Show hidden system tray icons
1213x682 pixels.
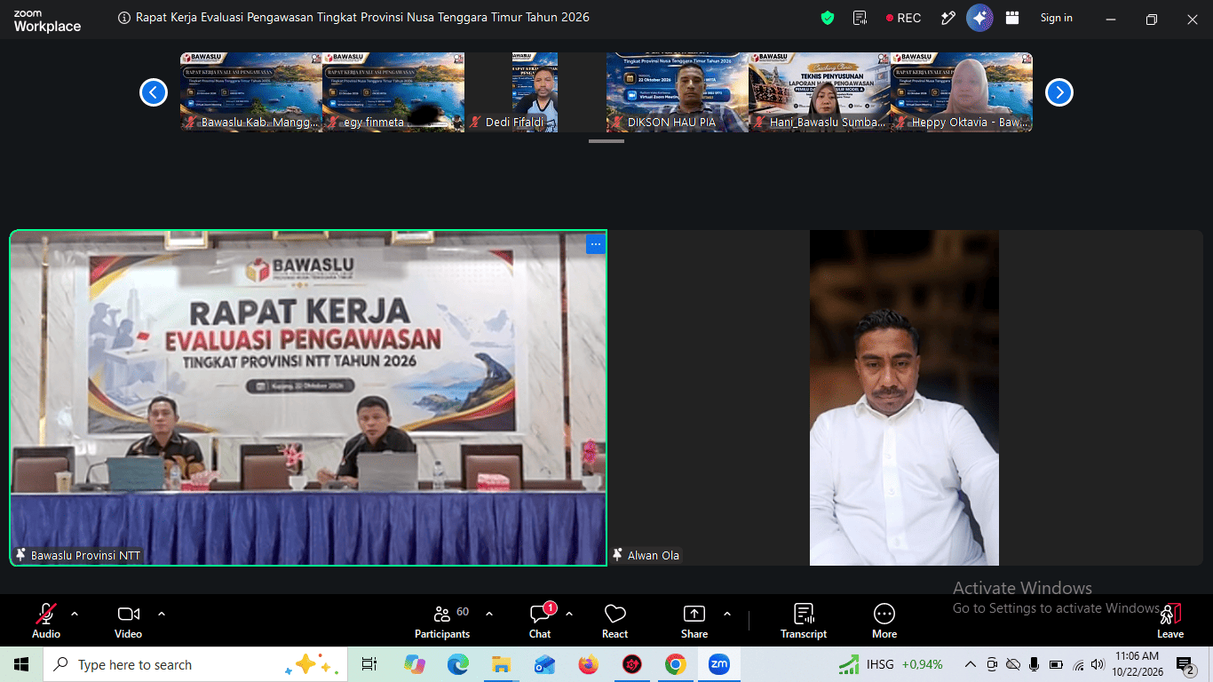(x=970, y=664)
